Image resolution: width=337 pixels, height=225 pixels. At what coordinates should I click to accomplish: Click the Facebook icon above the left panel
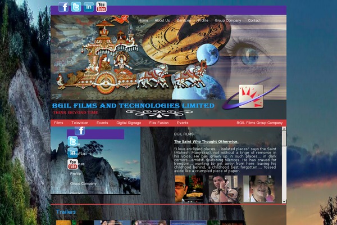click(80, 130)
